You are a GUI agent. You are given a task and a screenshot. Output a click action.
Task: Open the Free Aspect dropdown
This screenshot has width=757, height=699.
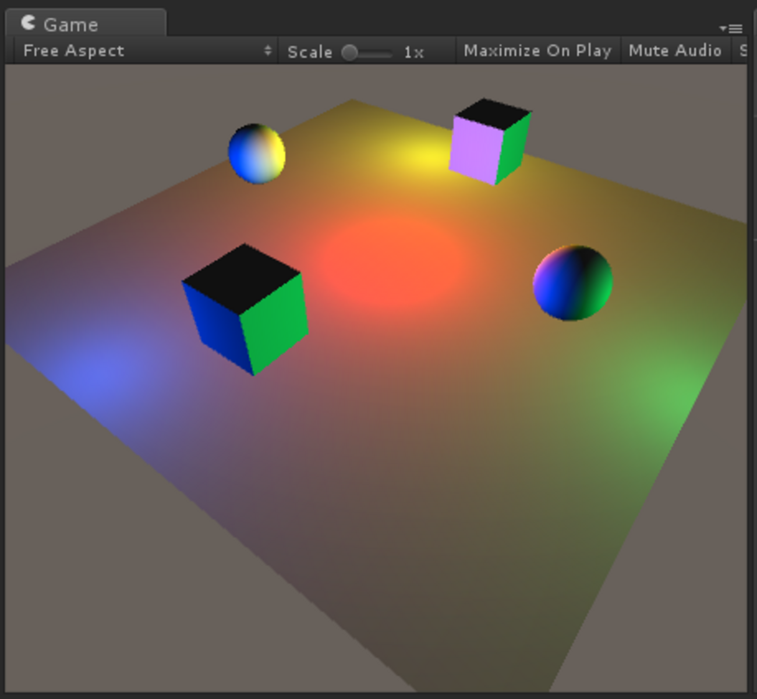coord(147,51)
